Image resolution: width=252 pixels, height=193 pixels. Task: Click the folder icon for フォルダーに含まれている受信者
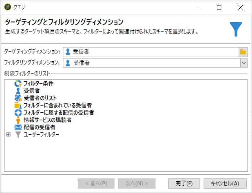point(18,105)
